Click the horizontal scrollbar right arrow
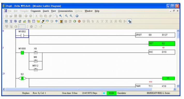 pos(175,89)
